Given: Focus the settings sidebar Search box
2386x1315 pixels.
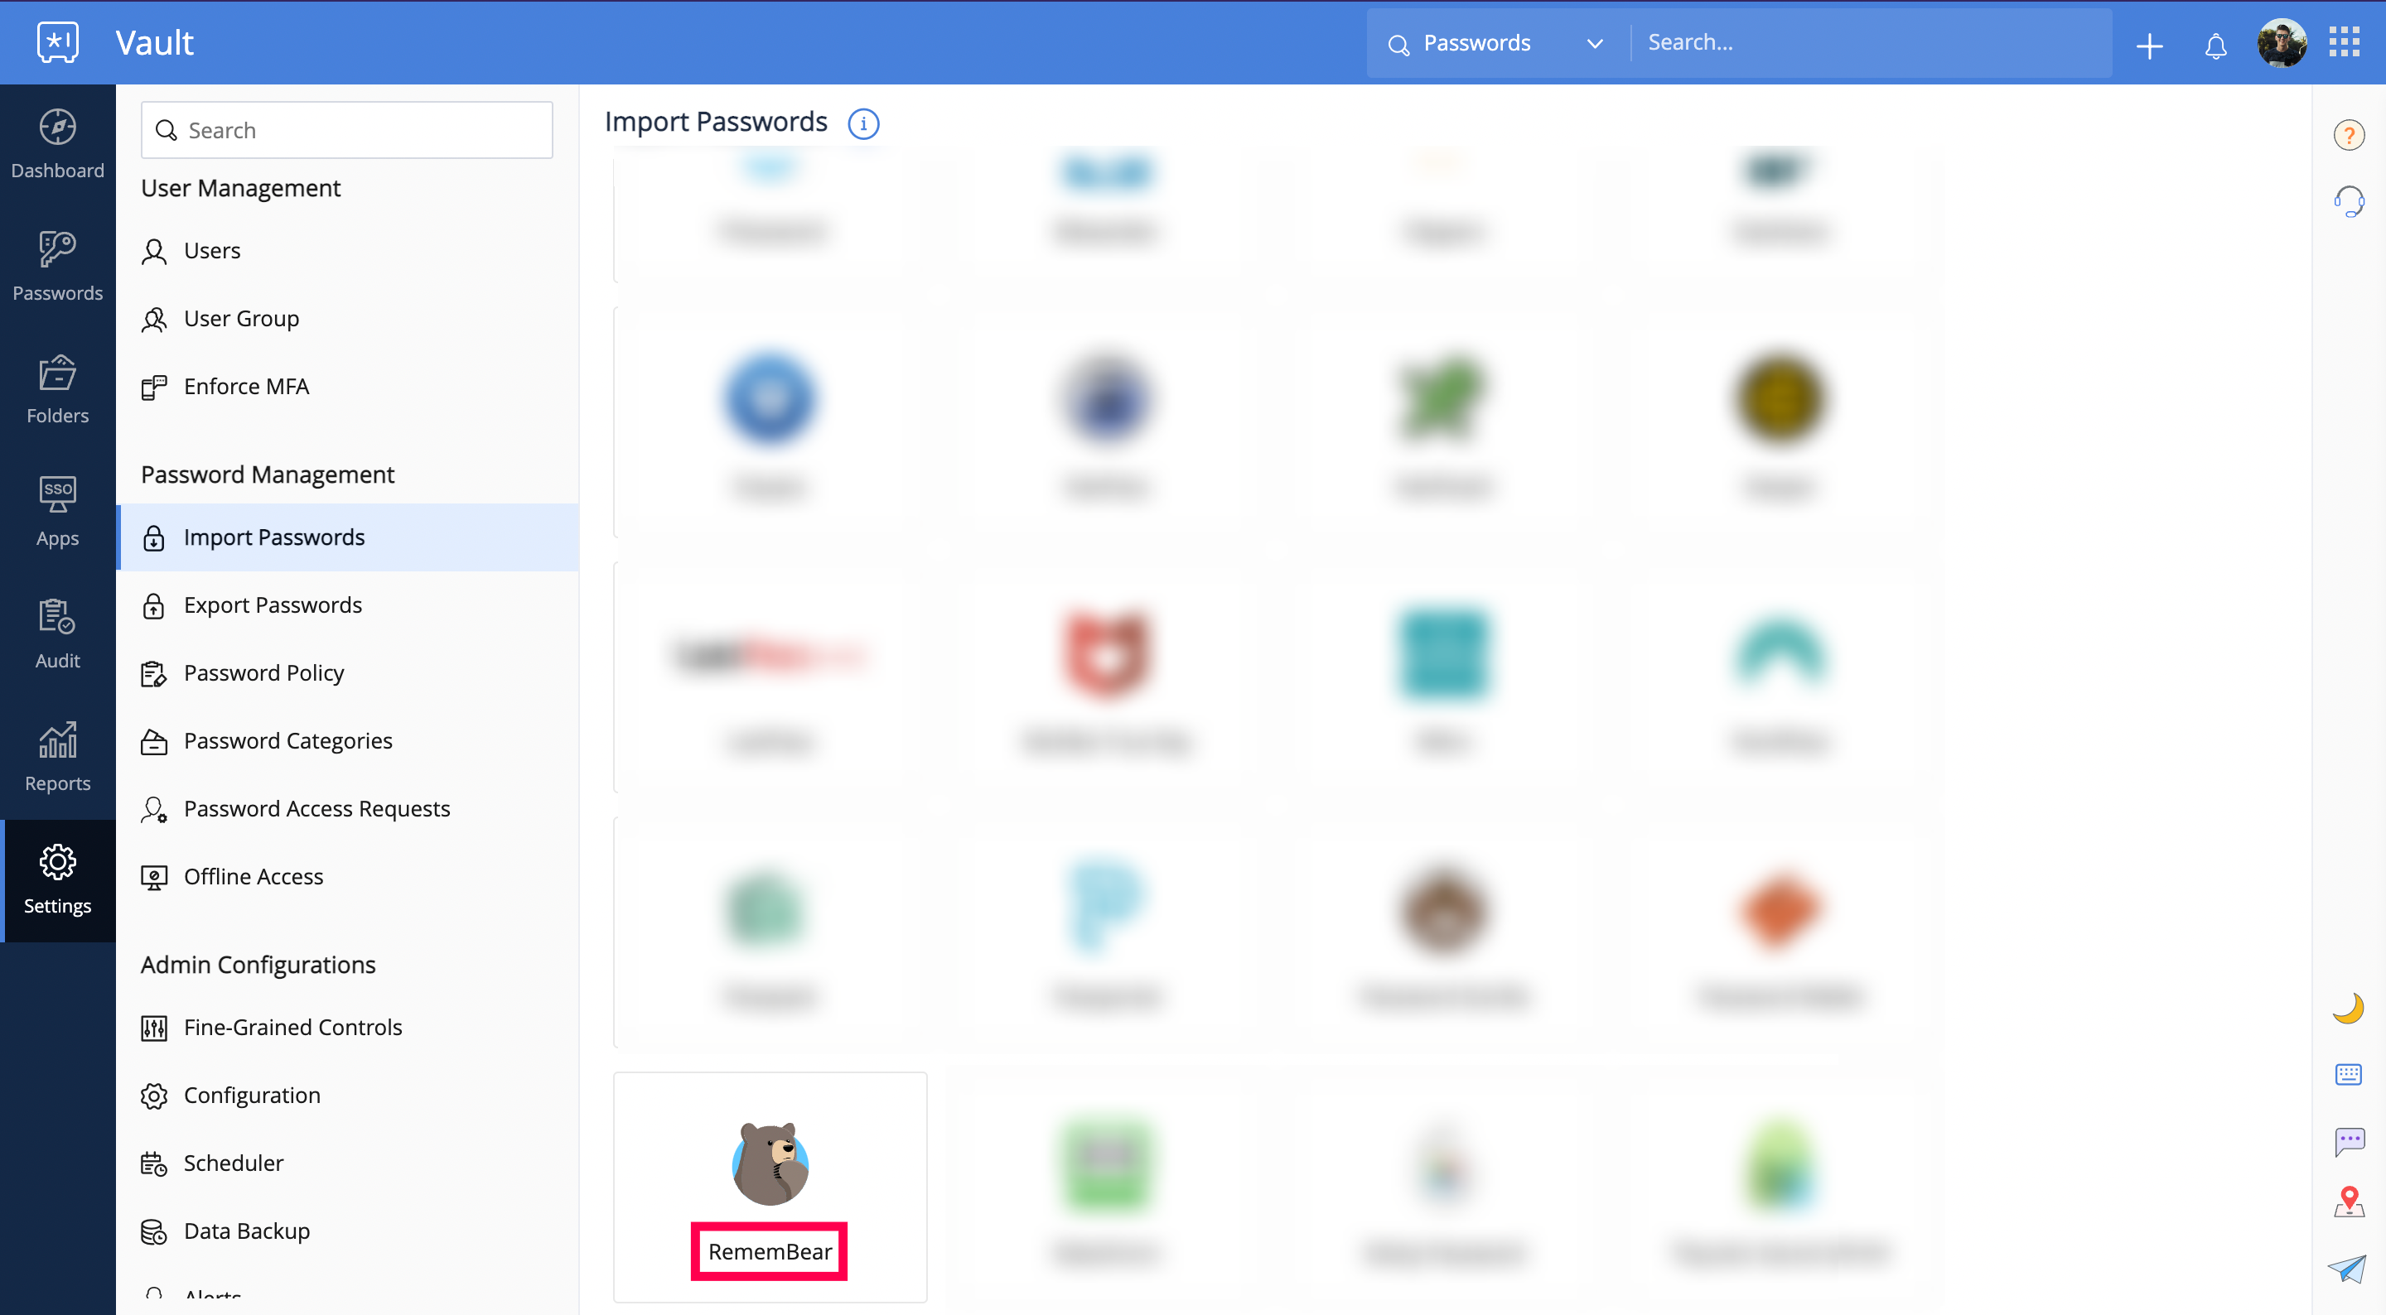Looking at the screenshot, I should click(x=346, y=131).
